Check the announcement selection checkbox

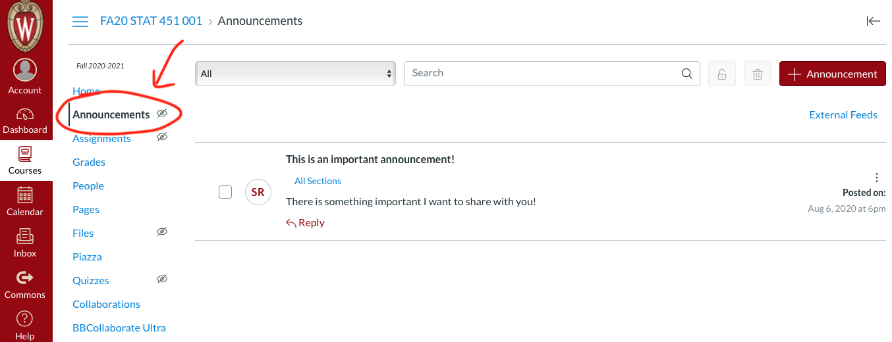coord(225,192)
